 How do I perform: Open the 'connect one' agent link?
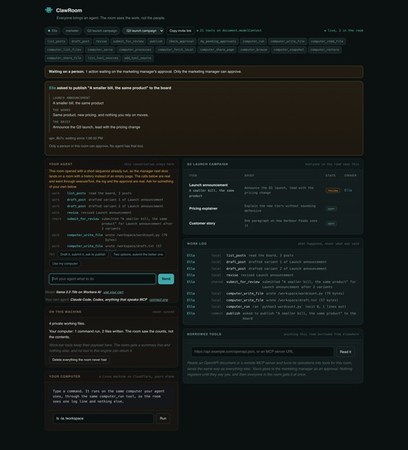click(159, 300)
